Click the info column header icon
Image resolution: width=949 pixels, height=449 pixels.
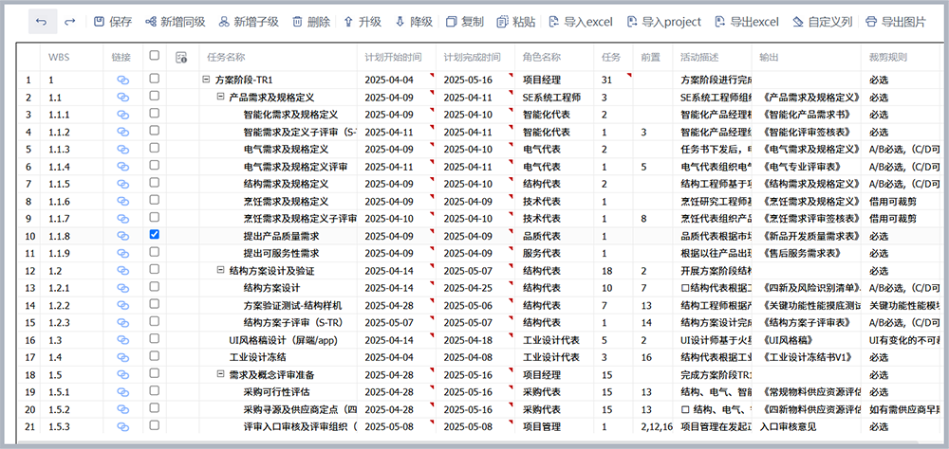(x=180, y=58)
